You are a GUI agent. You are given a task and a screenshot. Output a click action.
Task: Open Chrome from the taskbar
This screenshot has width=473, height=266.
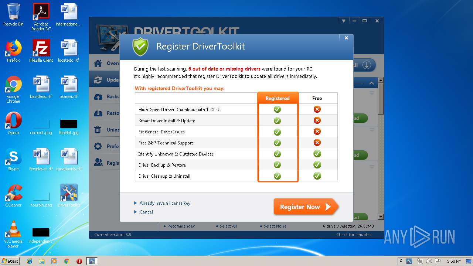tap(67, 261)
